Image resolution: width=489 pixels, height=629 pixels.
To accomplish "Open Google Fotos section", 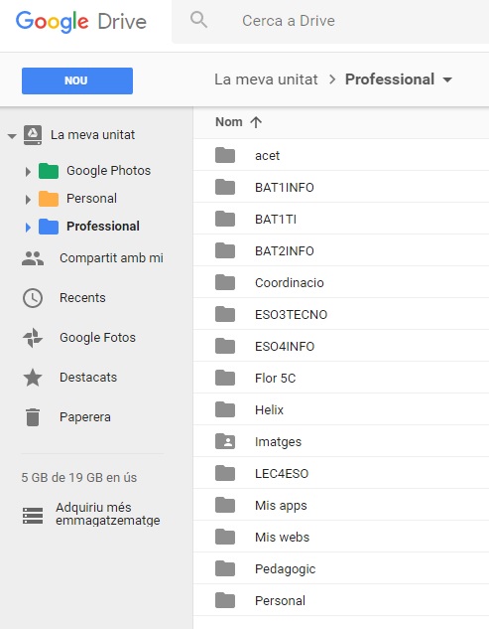I will tap(98, 338).
